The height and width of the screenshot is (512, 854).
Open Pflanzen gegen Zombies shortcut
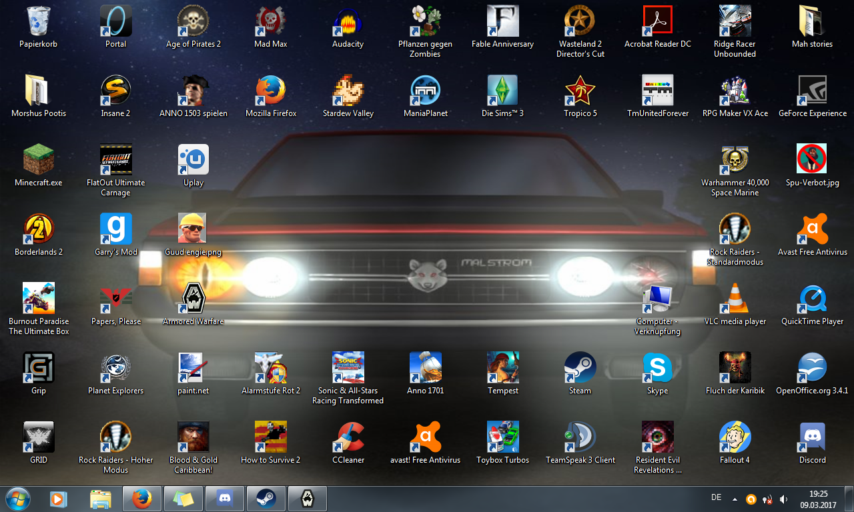(426, 21)
